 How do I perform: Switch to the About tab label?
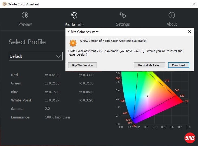point(171,24)
